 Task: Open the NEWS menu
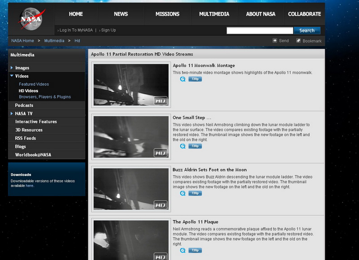121,14
